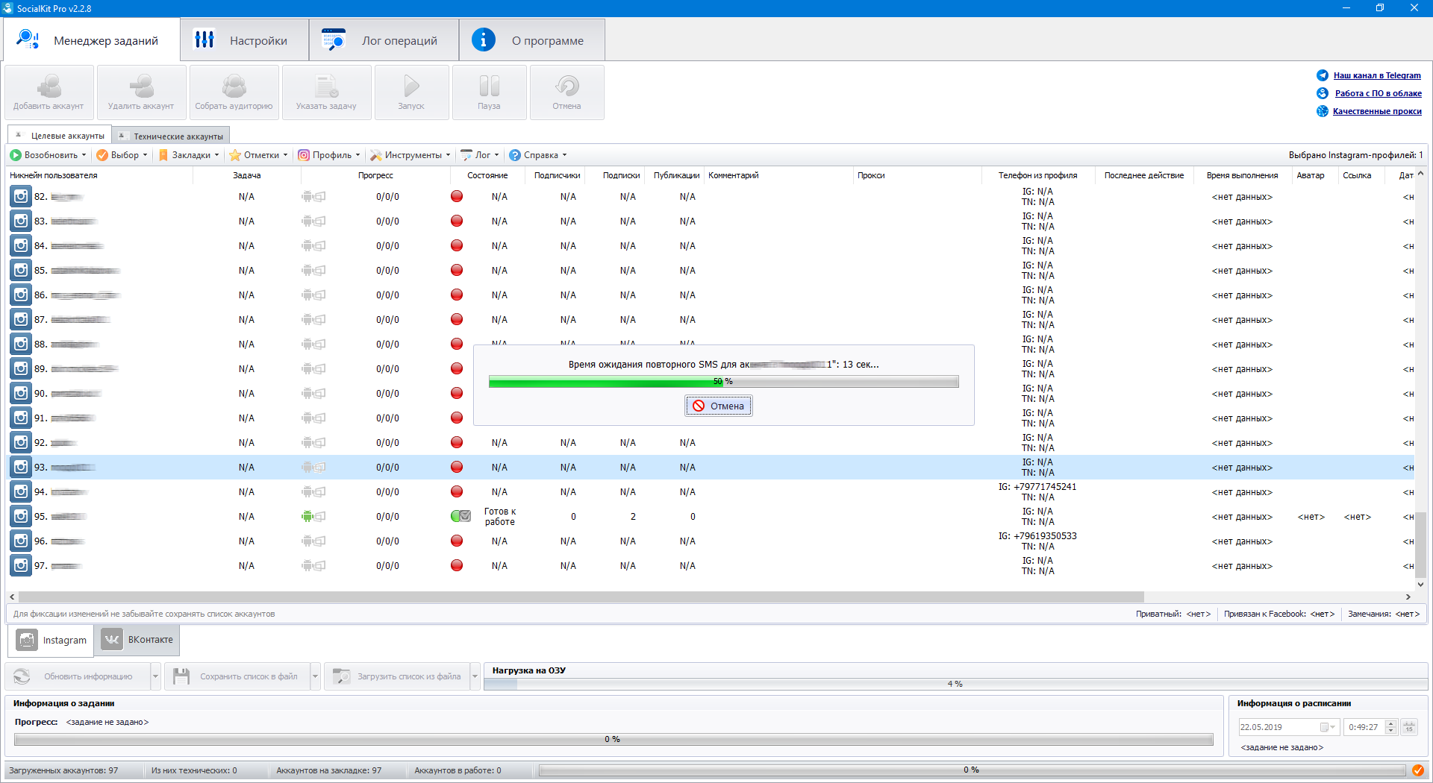
Task: Switch to Instagram network button
Action: [51, 640]
